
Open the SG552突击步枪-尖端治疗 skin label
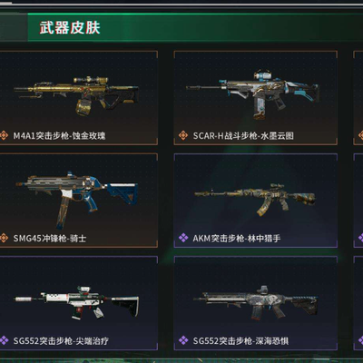point(61,341)
